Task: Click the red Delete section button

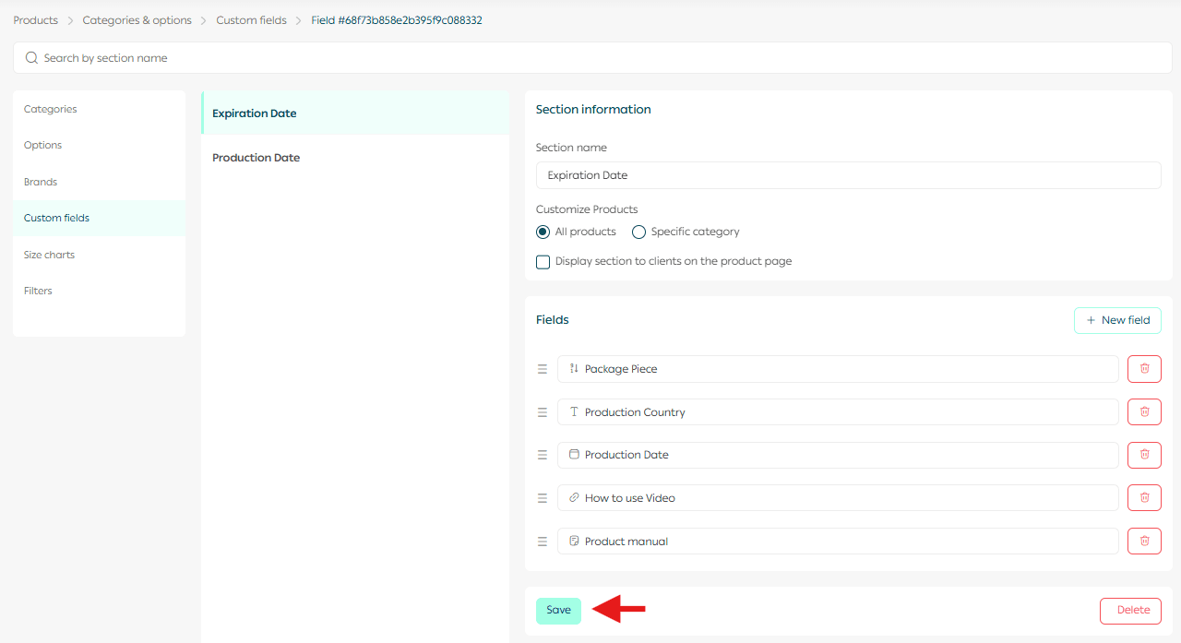Action: pyautogui.click(x=1130, y=611)
